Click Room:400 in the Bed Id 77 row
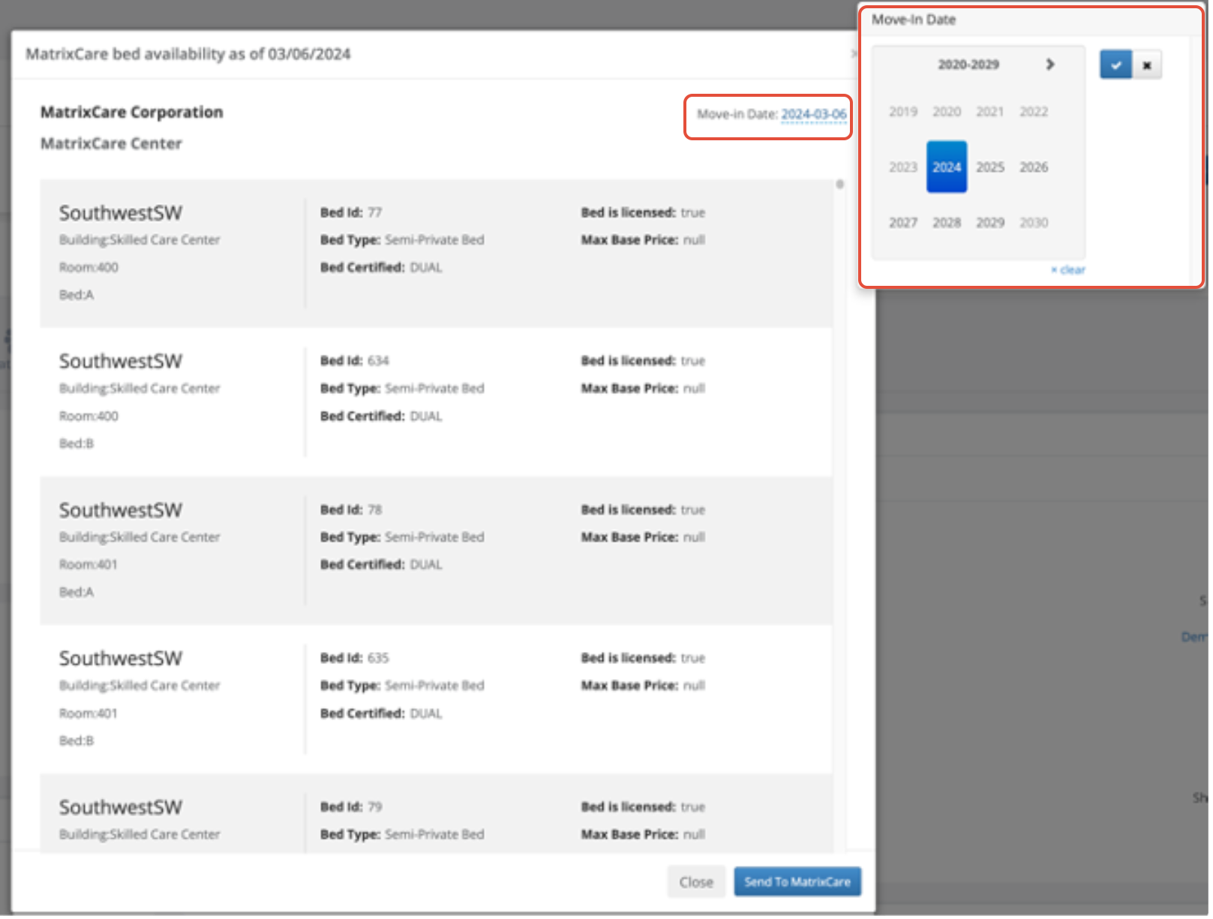 coord(89,269)
